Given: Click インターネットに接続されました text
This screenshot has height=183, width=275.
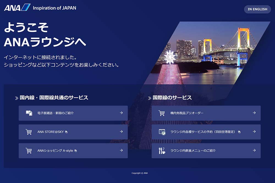Looking at the screenshot, I should [x=40, y=57].
